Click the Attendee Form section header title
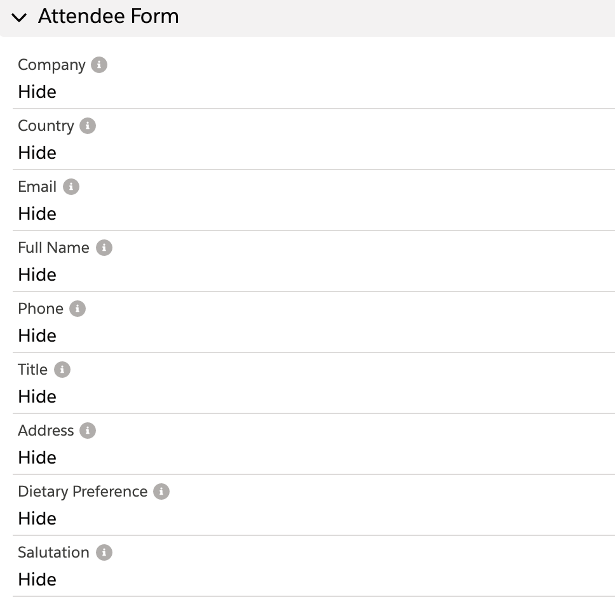Screen dimensions: 615x602 pyautogui.click(x=109, y=17)
